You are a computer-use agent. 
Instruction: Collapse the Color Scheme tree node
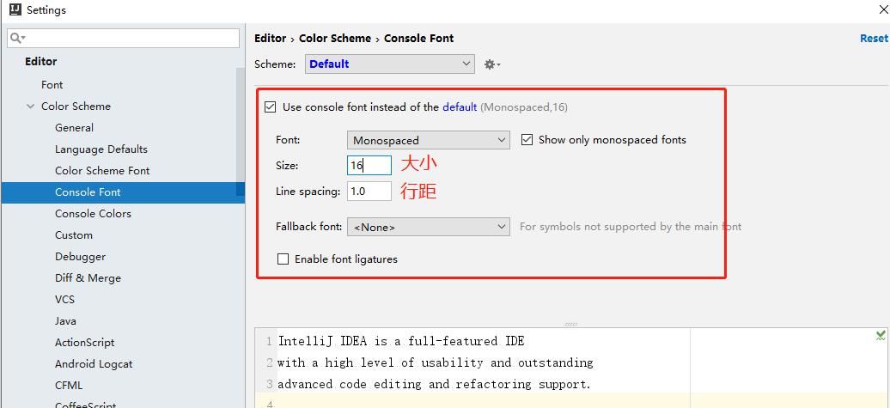pyautogui.click(x=30, y=107)
